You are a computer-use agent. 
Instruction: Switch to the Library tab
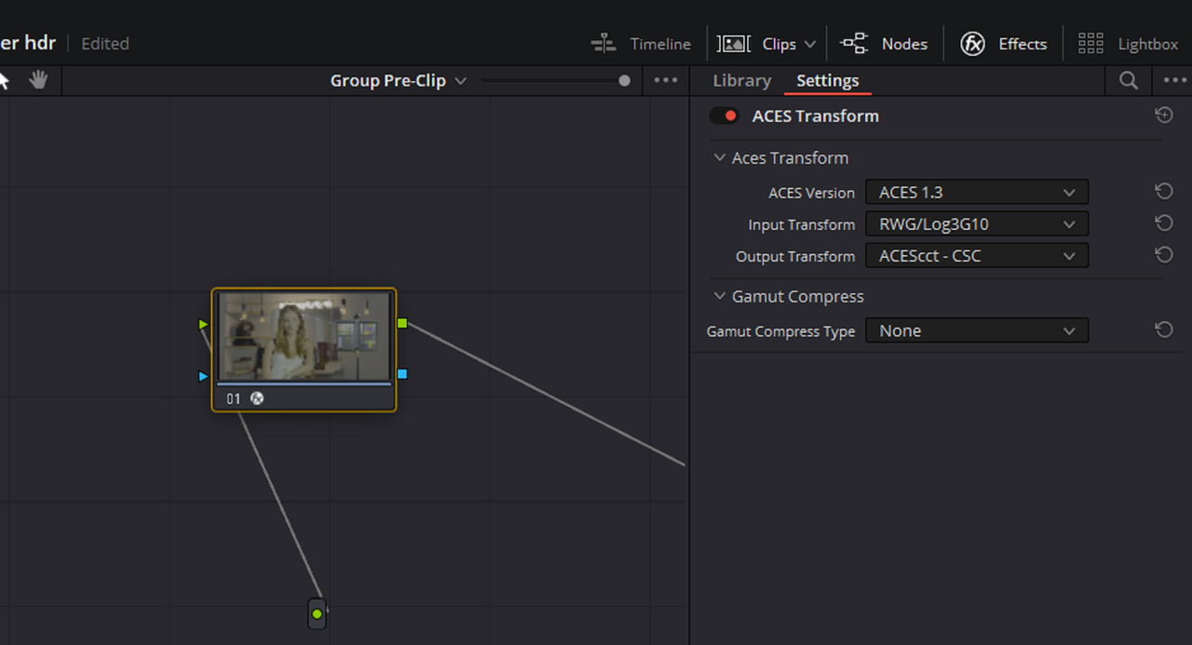click(x=741, y=80)
